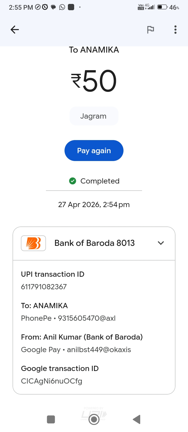Select the UPI transaction ID 611791082367
The height and width of the screenshot is (432, 188).
coord(44,287)
